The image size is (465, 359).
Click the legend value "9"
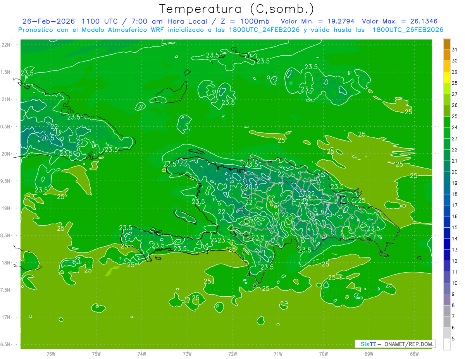(453, 294)
